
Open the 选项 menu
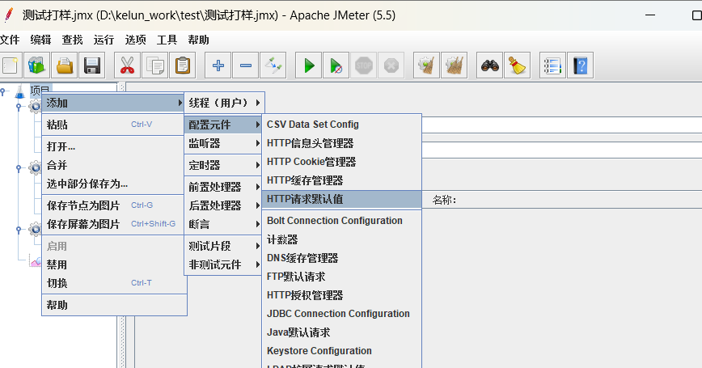(x=135, y=40)
